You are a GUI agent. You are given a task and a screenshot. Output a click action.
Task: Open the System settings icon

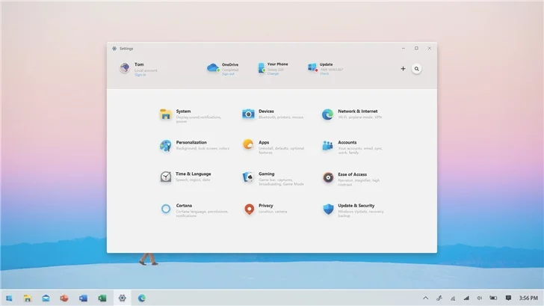coord(165,114)
